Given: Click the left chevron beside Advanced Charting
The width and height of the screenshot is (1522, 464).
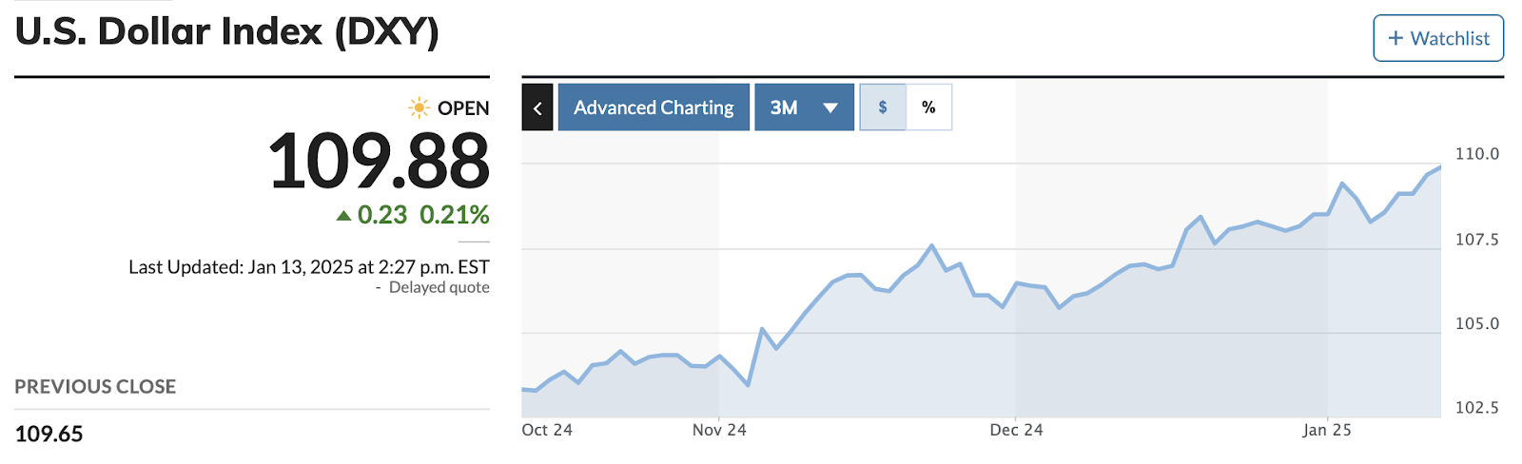Looking at the screenshot, I should point(537,108).
